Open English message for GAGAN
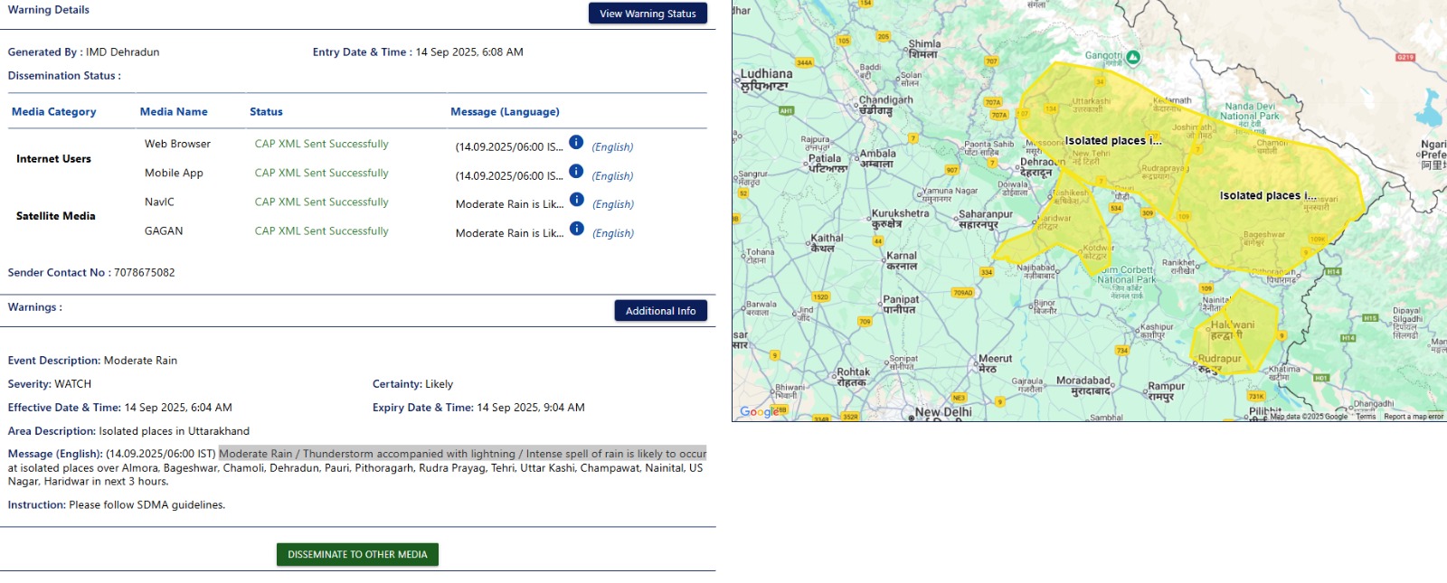 point(612,233)
